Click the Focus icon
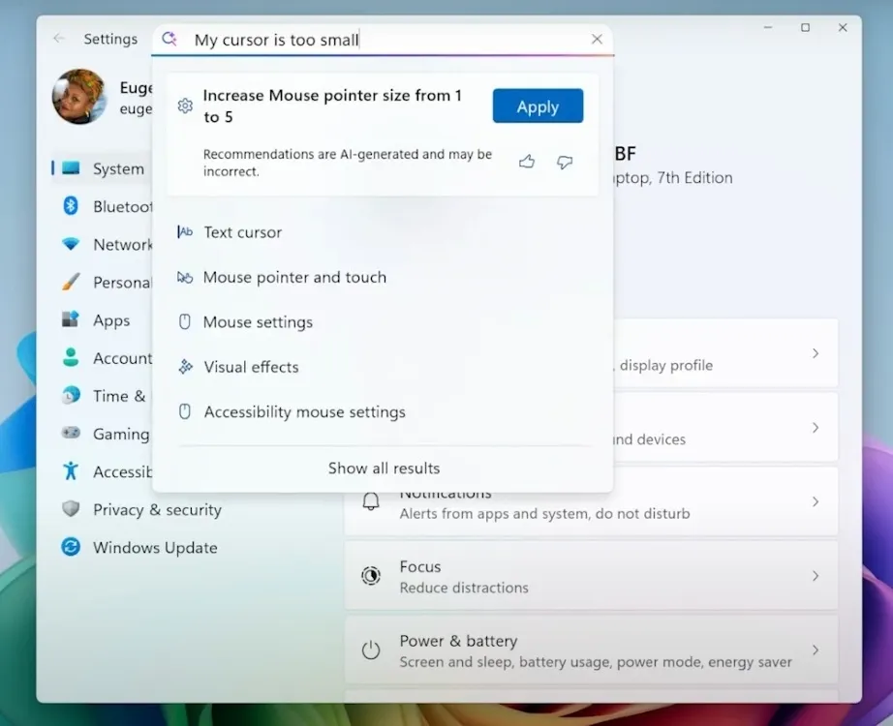Screen dimensions: 893x726 [371, 575]
